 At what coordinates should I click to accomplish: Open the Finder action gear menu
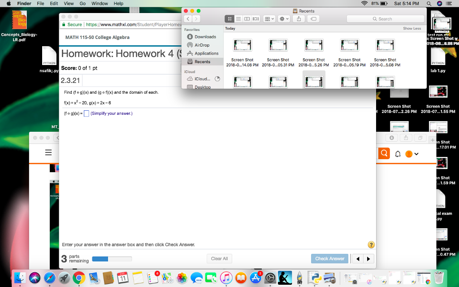[284, 19]
